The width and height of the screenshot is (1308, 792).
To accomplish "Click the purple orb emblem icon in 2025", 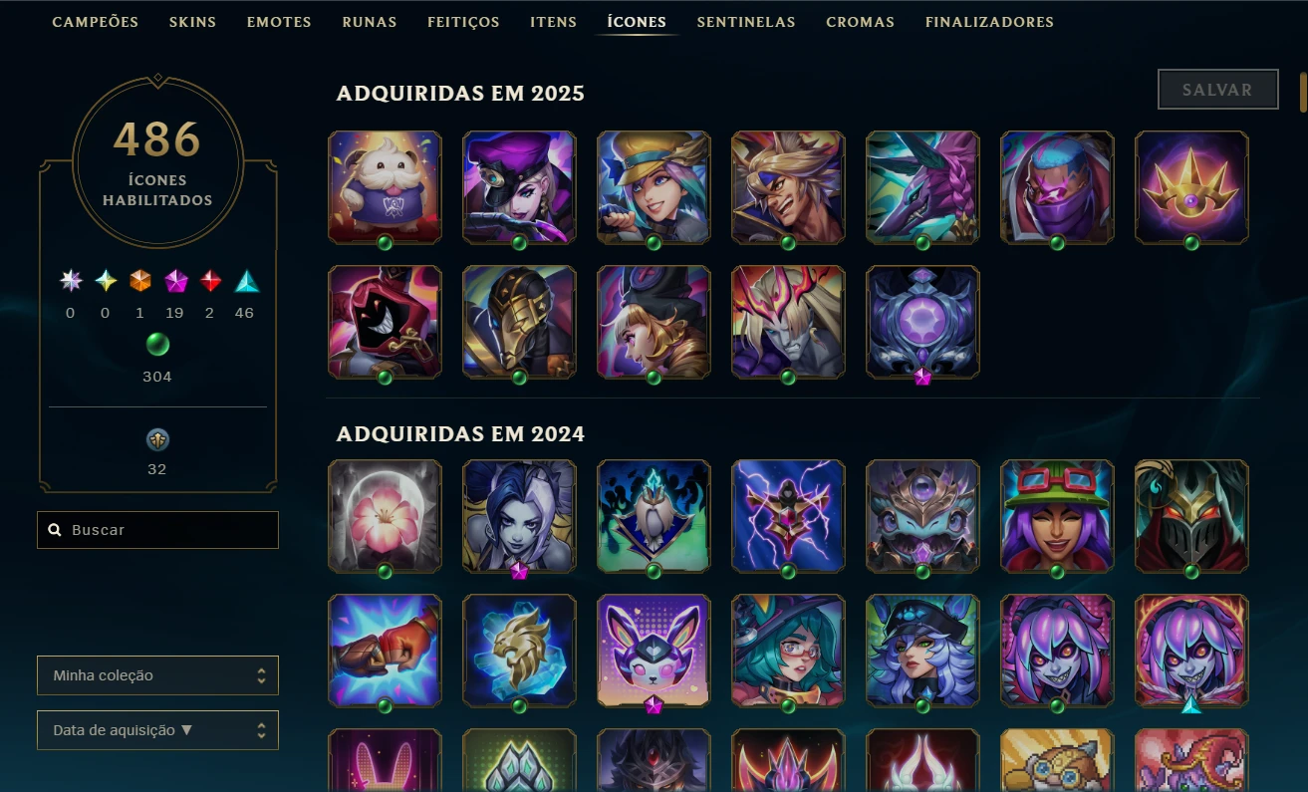I will pos(922,322).
